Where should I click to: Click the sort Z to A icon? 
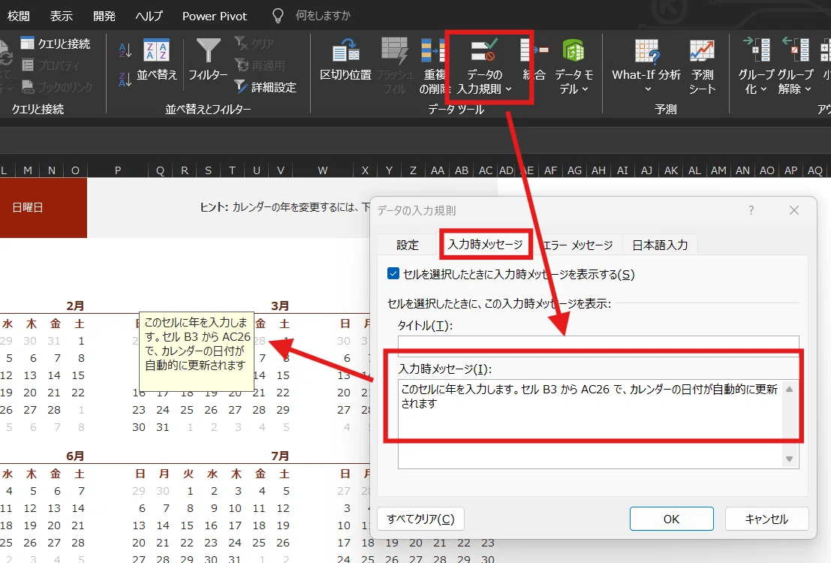point(125,80)
